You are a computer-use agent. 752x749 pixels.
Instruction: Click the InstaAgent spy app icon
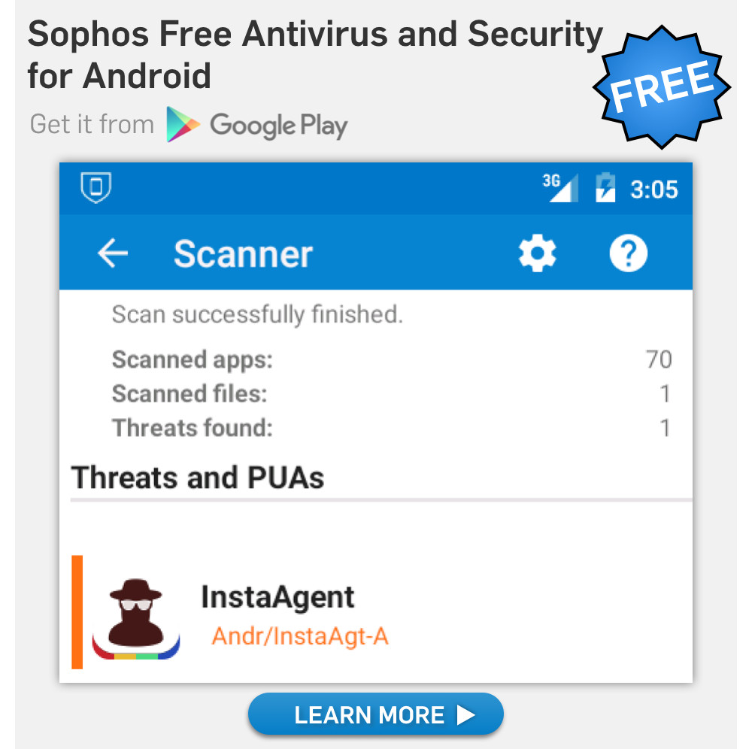(x=136, y=619)
